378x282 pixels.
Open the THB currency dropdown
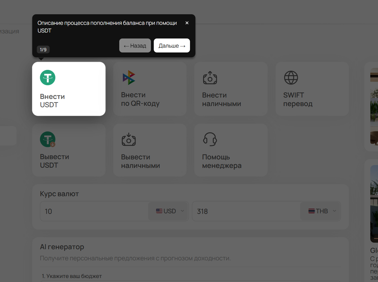point(320,211)
